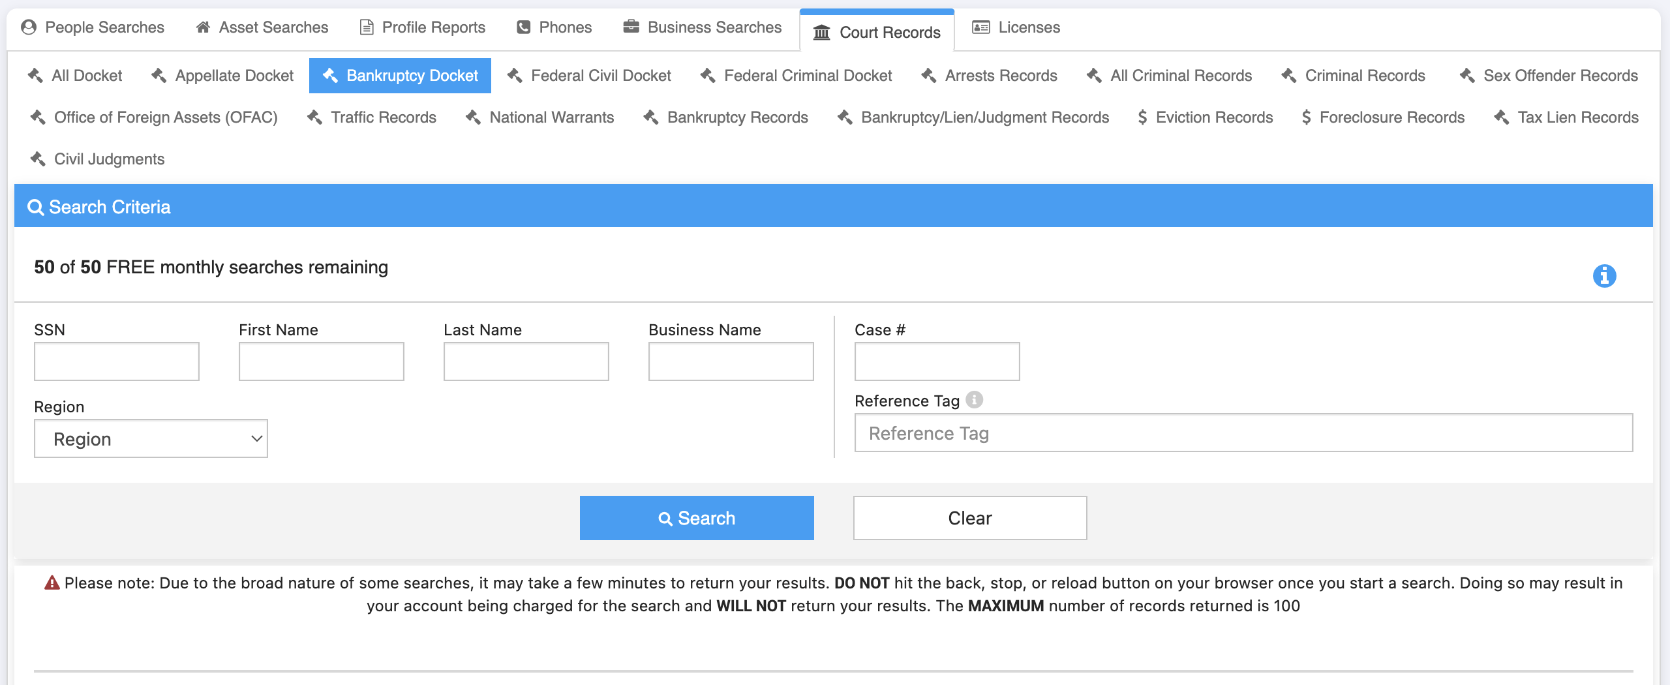Click the Reference Tag text field
Screen dimensions: 1670x685
click(x=1243, y=433)
